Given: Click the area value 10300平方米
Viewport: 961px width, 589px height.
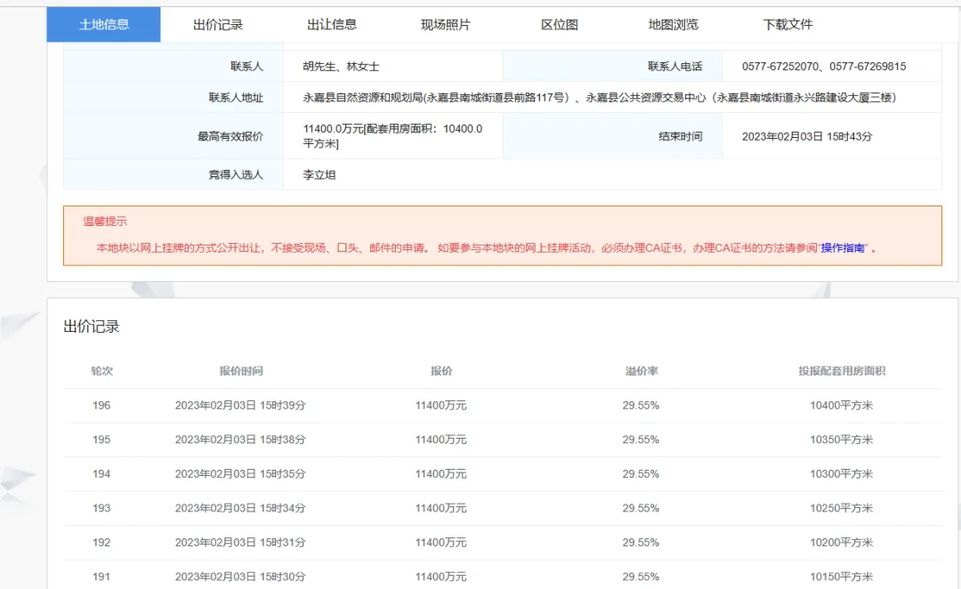Looking at the screenshot, I should coord(842,473).
